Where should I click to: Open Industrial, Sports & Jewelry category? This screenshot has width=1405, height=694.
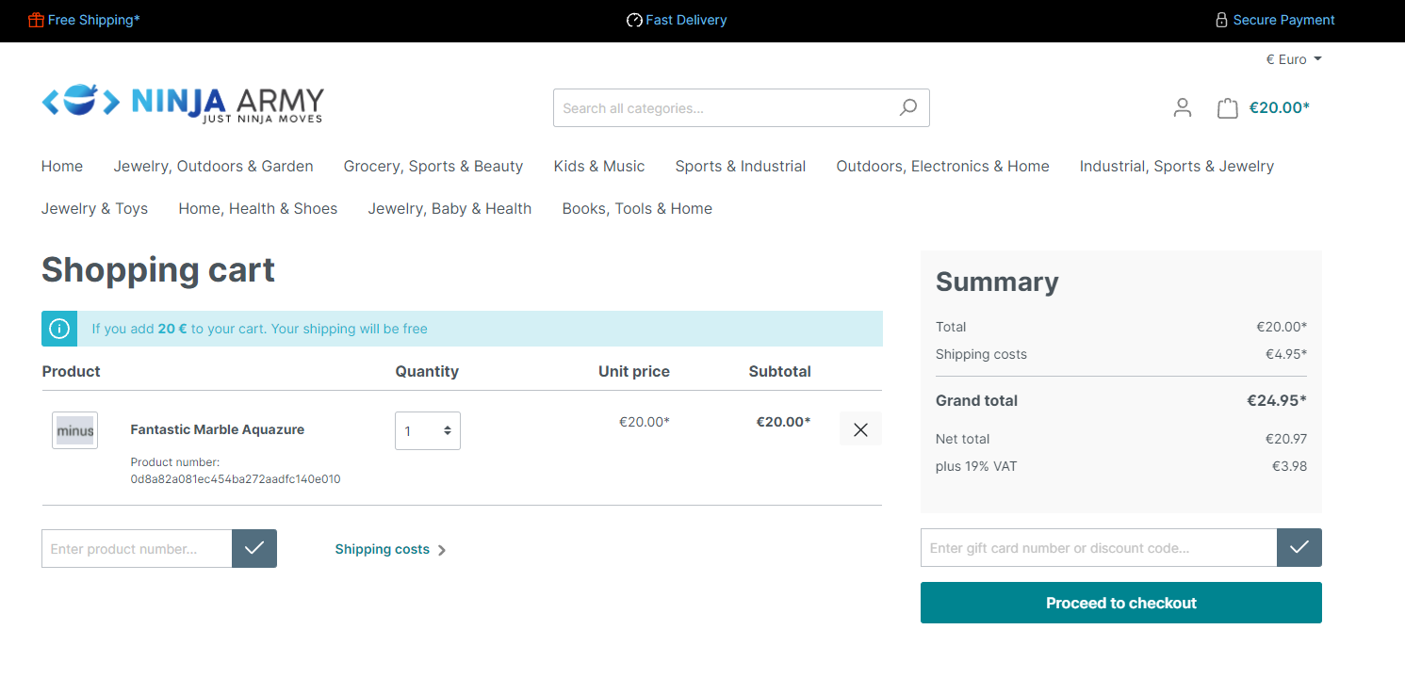click(1177, 166)
